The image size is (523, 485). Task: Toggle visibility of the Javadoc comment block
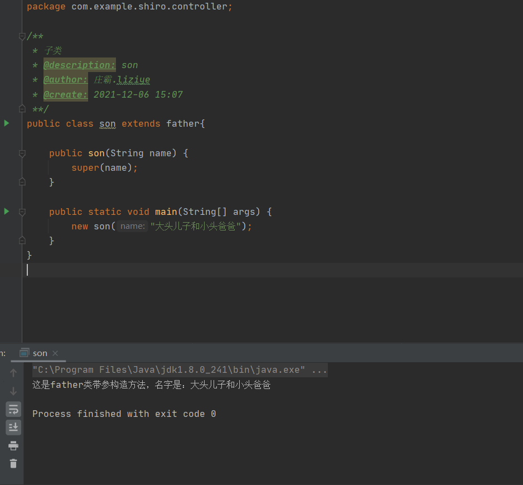click(x=21, y=36)
